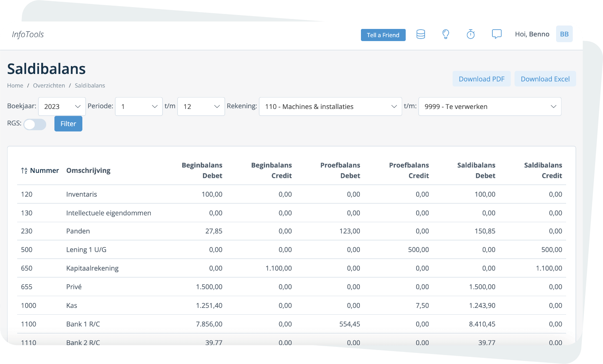The height and width of the screenshot is (364, 603).
Task: Click 1.100,00 Beginbalans Credit value
Action: point(279,268)
